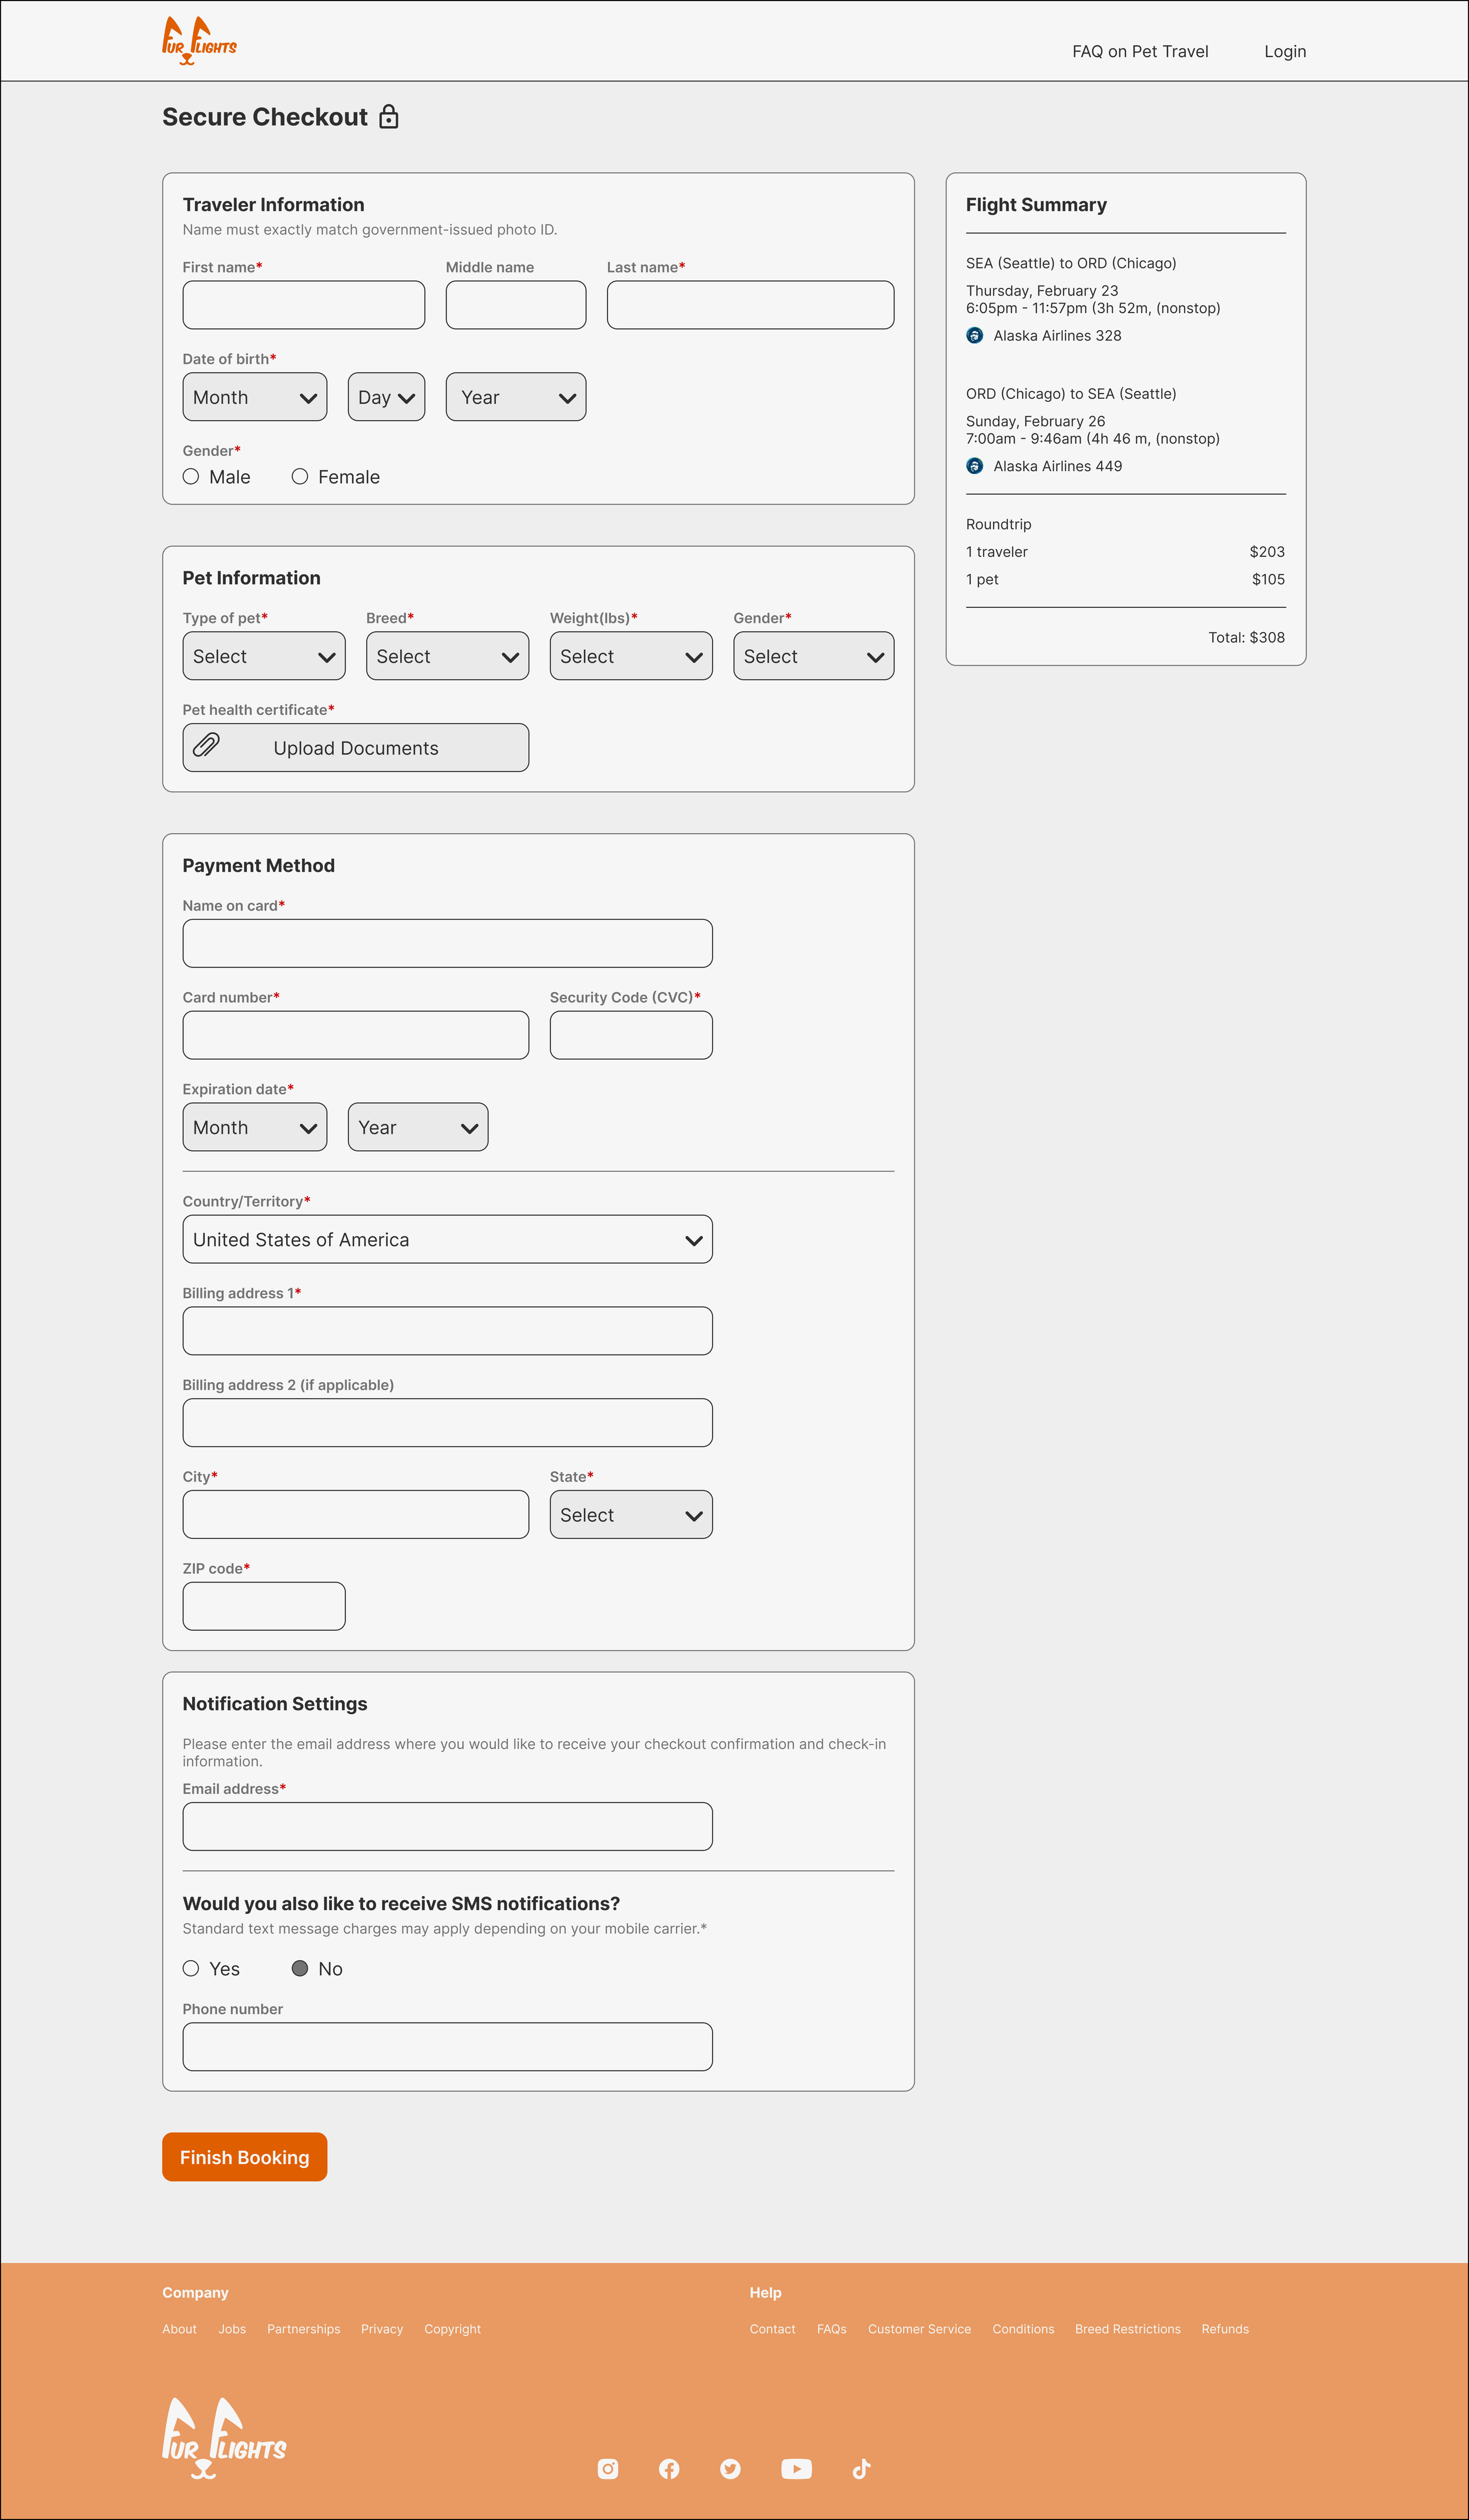The height and width of the screenshot is (2520, 1469).
Task: Open the Breed Restrictions footer link
Action: (x=1127, y=2328)
